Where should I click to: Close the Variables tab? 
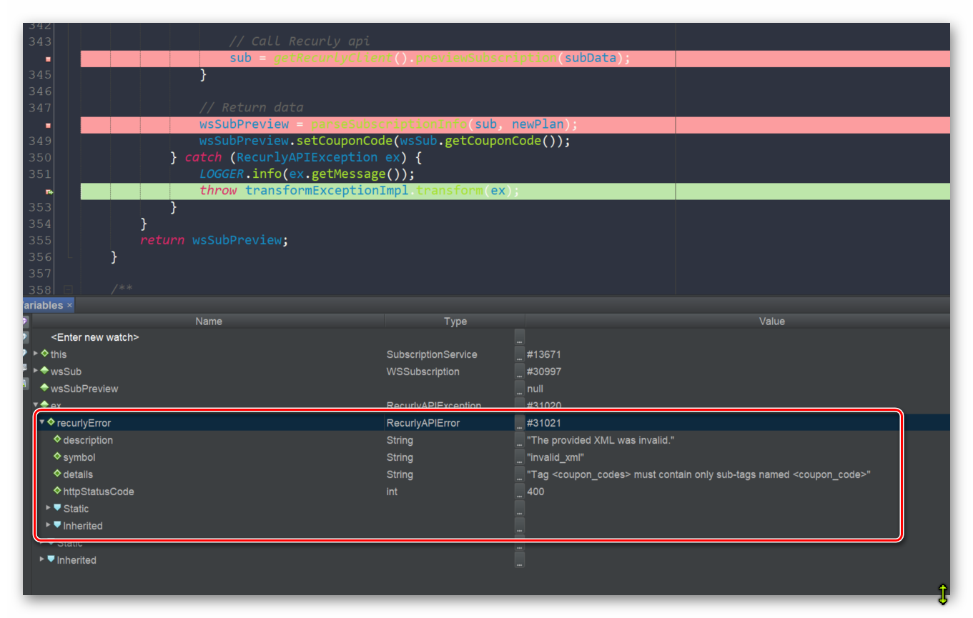coord(69,304)
